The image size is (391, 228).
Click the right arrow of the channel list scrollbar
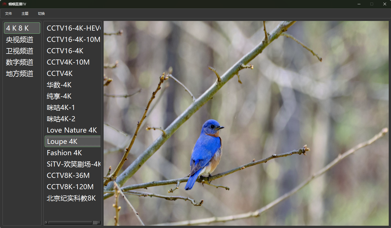pyautogui.click(x=99, y=223)
